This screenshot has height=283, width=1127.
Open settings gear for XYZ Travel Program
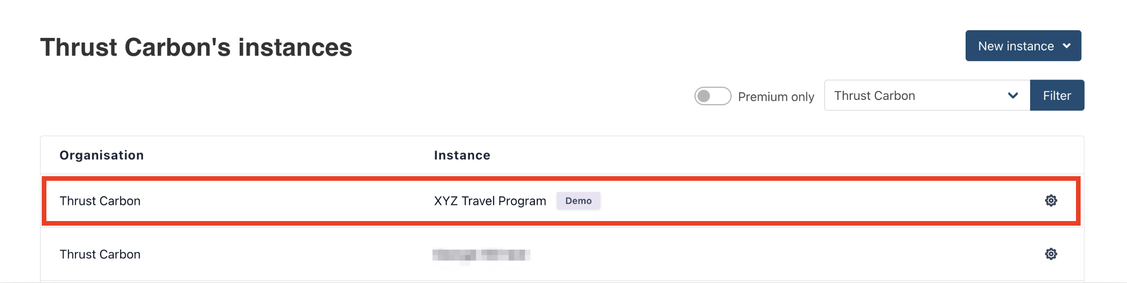[x=1050, y=201]
